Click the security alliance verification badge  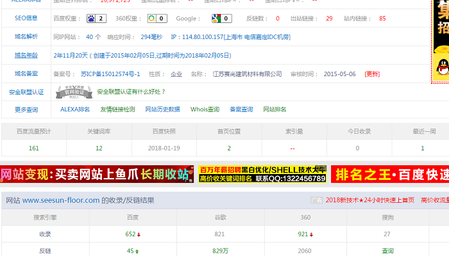74,92
